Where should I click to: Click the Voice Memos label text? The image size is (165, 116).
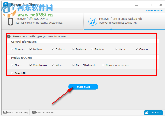coord(40,65)
